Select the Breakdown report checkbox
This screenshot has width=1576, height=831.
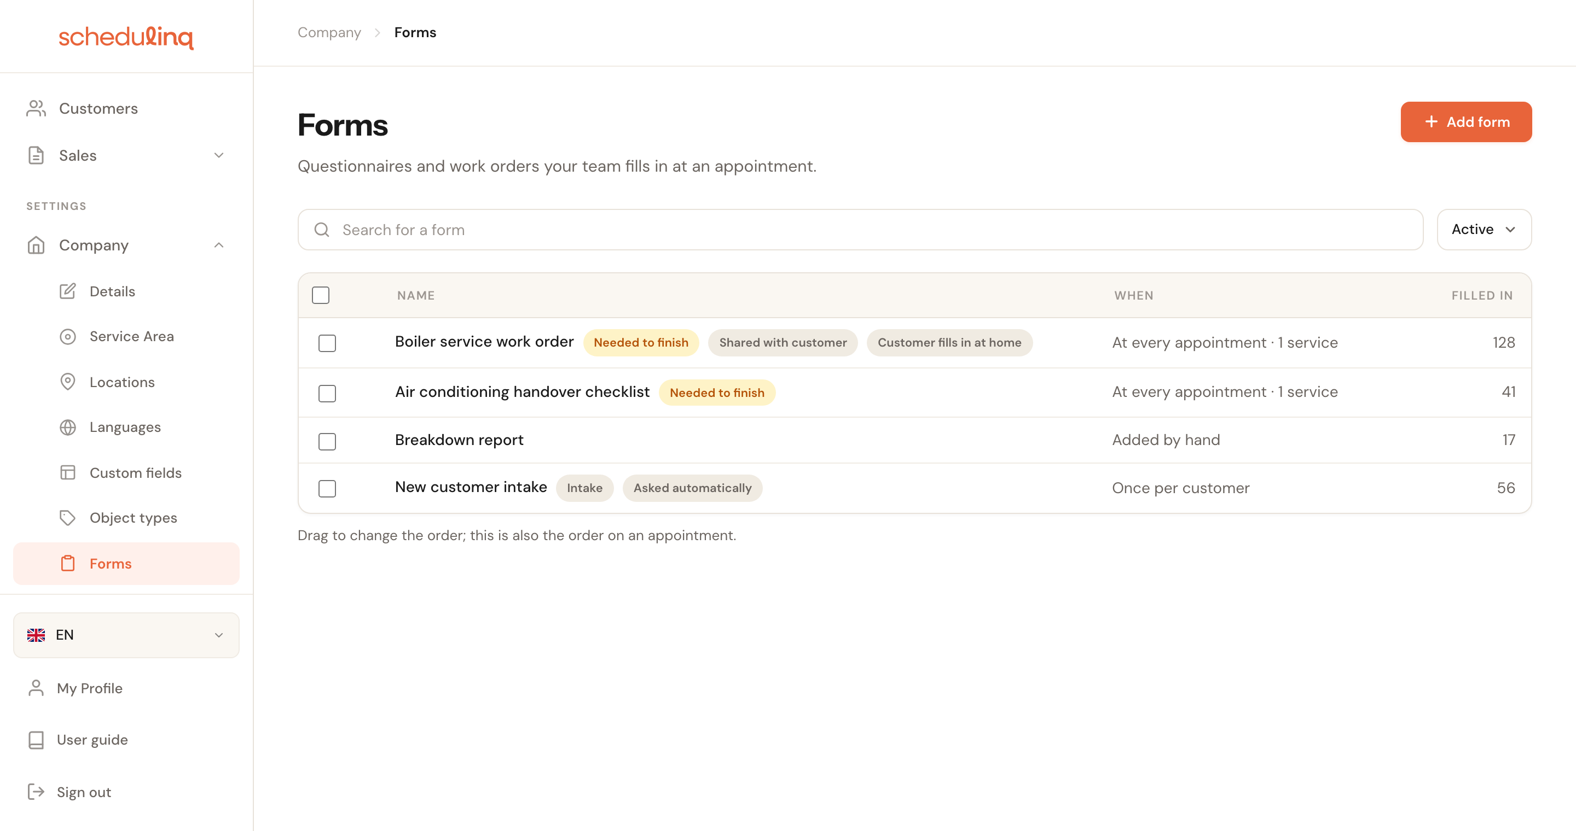pyautogui.click(x=327, y=441)
